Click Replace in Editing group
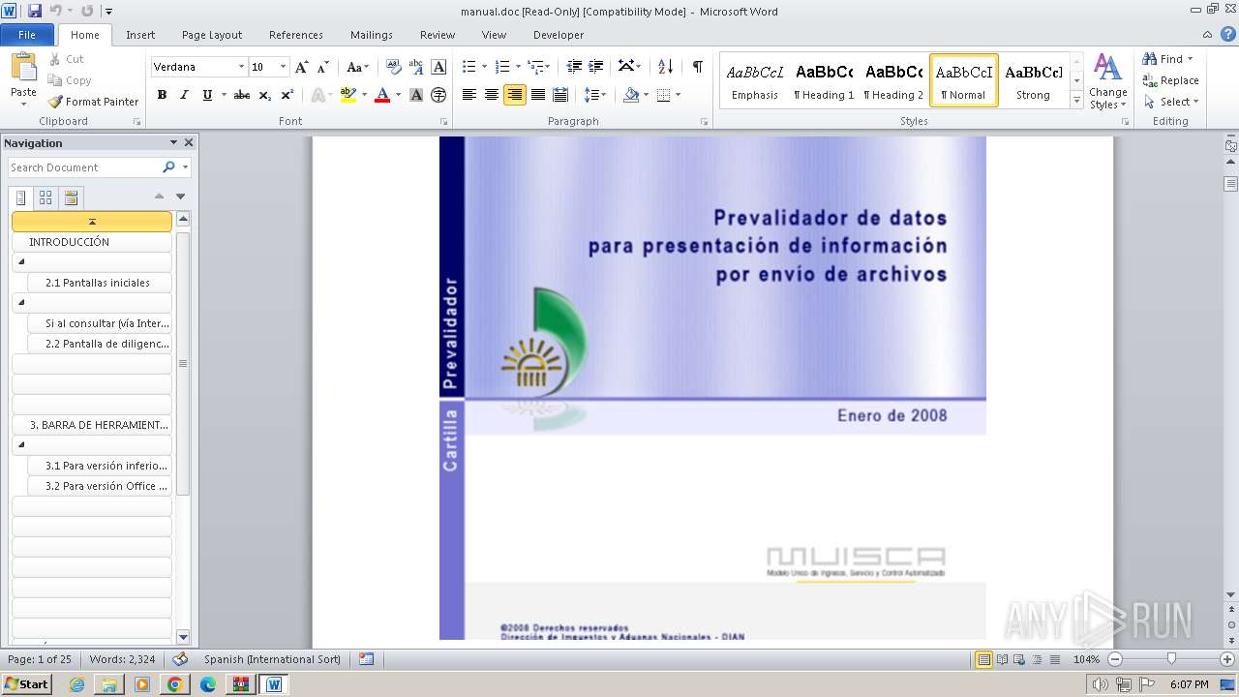Image resolution: width=1239 pixels, height=697 pixels. click(x=1171, y=80)
